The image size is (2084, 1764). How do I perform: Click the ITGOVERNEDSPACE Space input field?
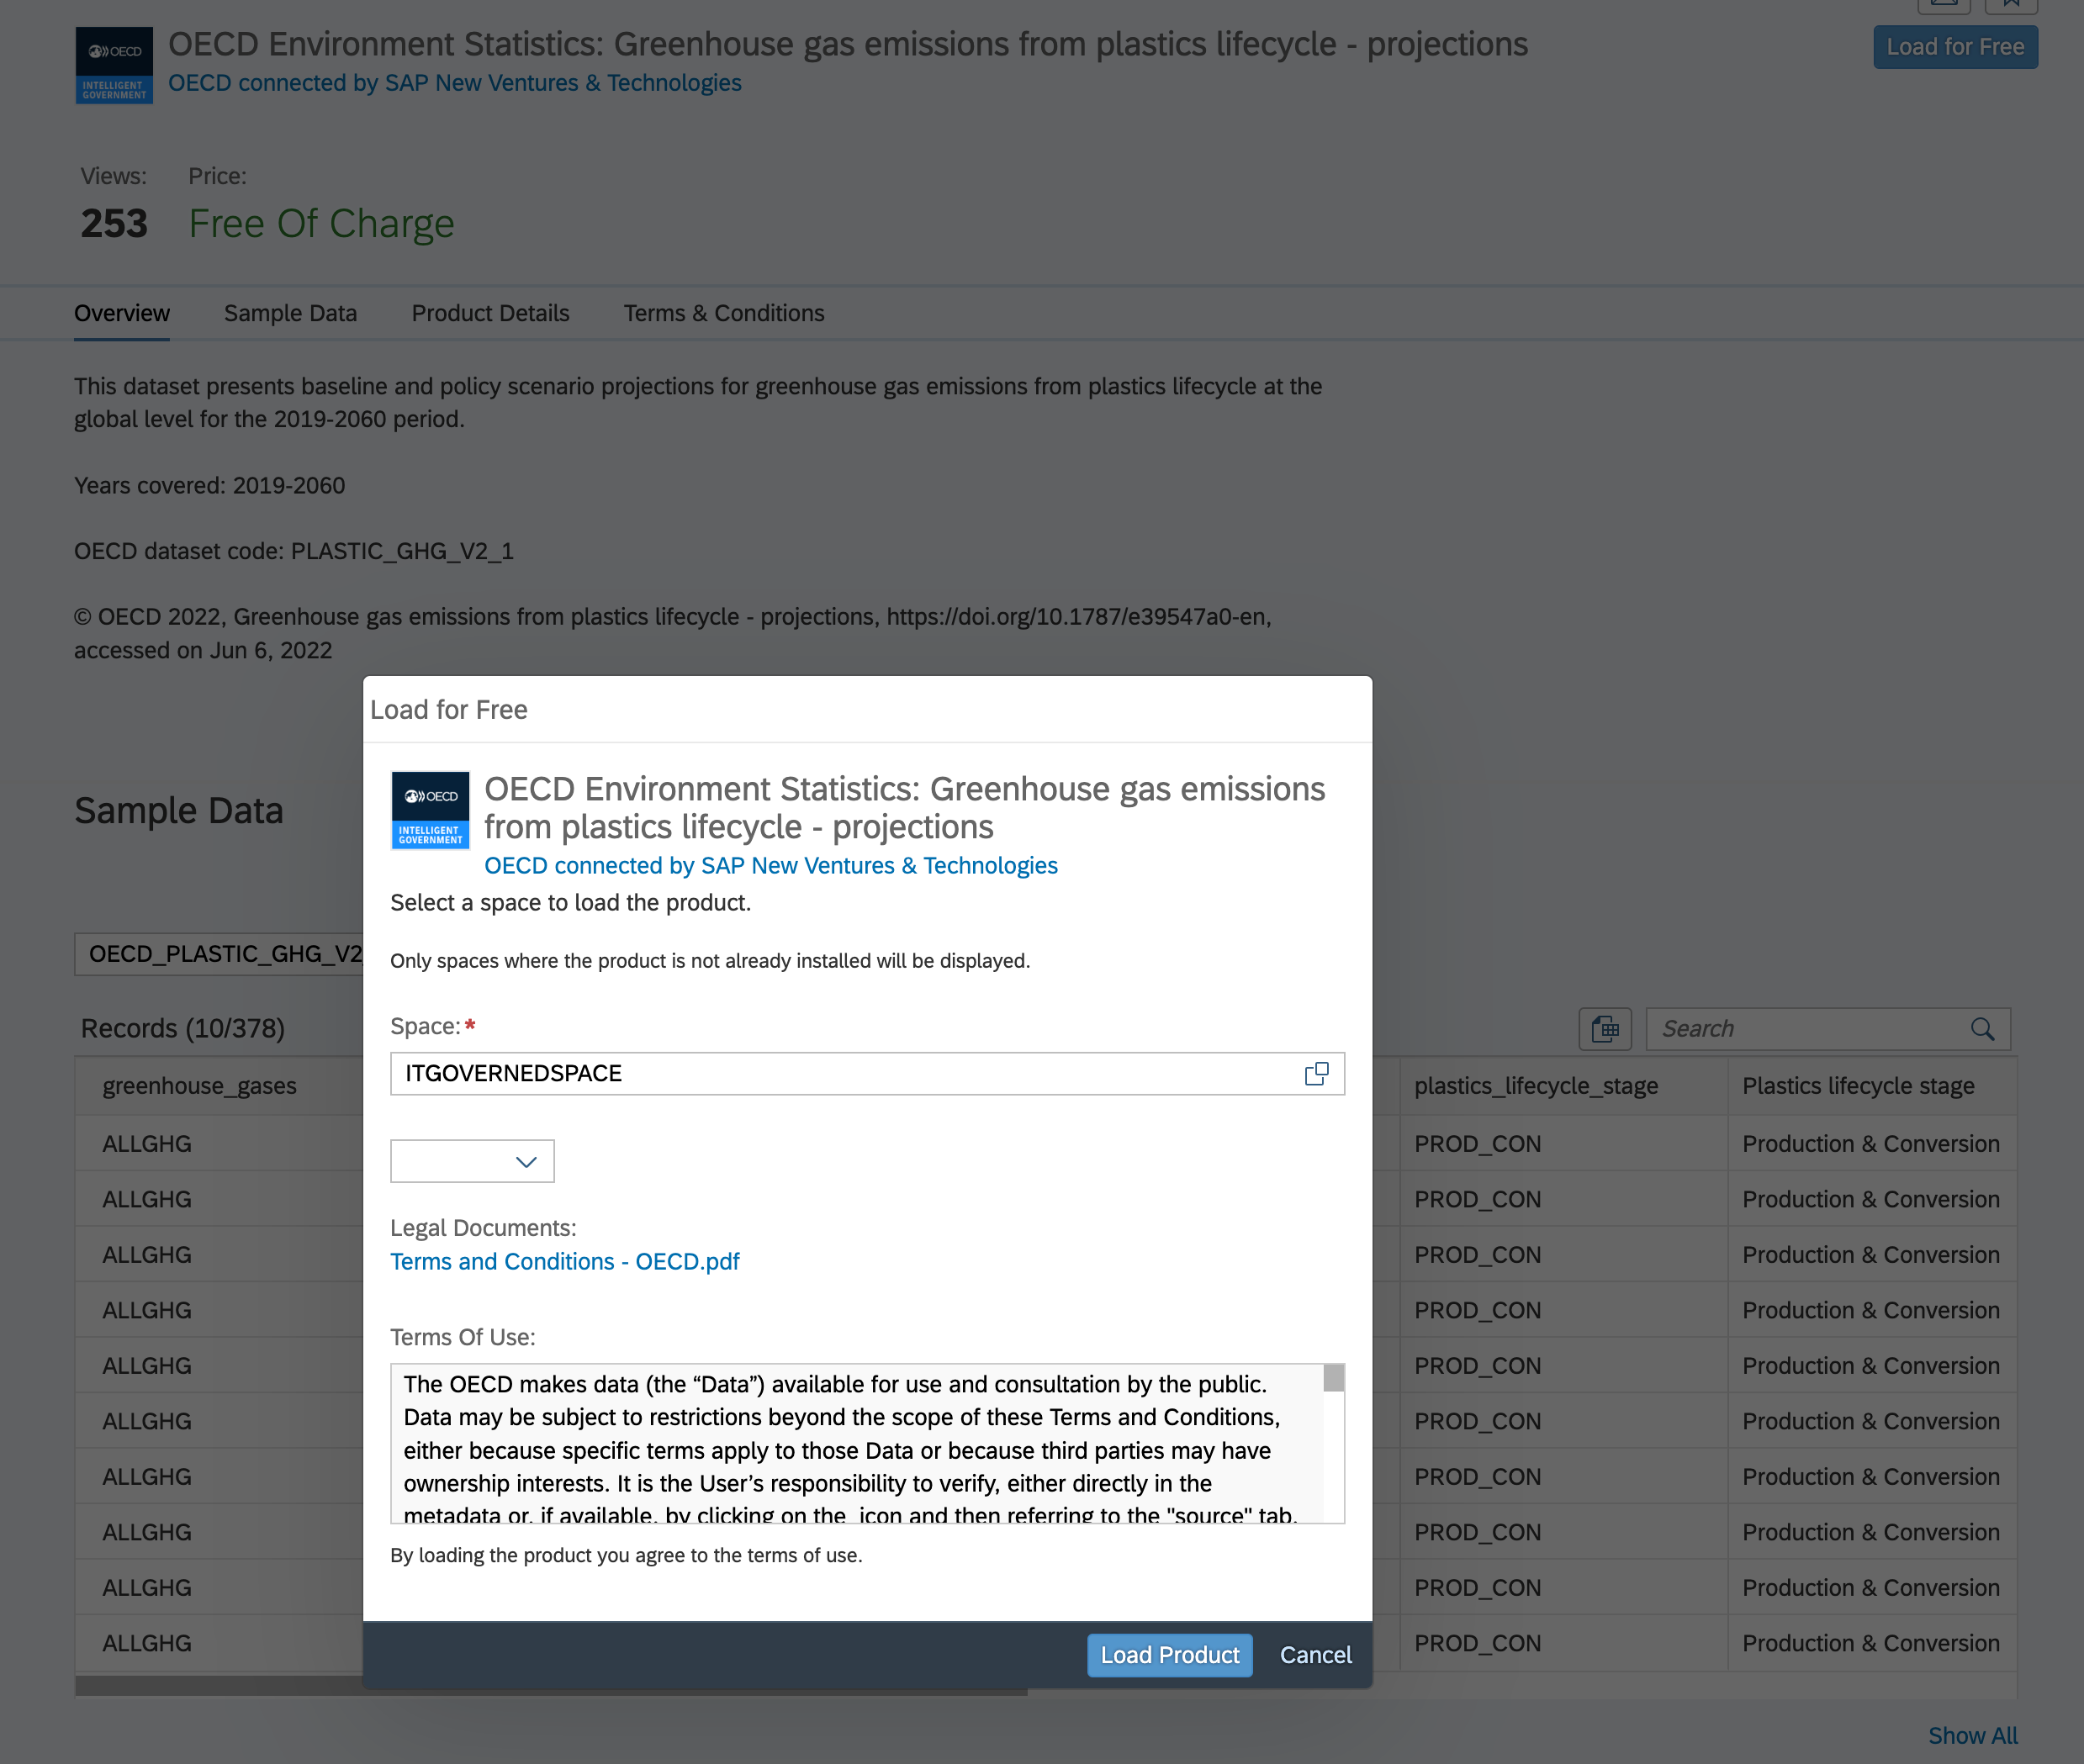coord(867,1073)
